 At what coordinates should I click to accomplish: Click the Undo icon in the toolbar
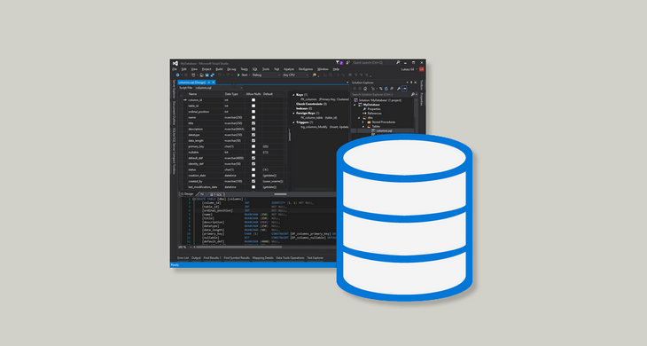point(220,75)
